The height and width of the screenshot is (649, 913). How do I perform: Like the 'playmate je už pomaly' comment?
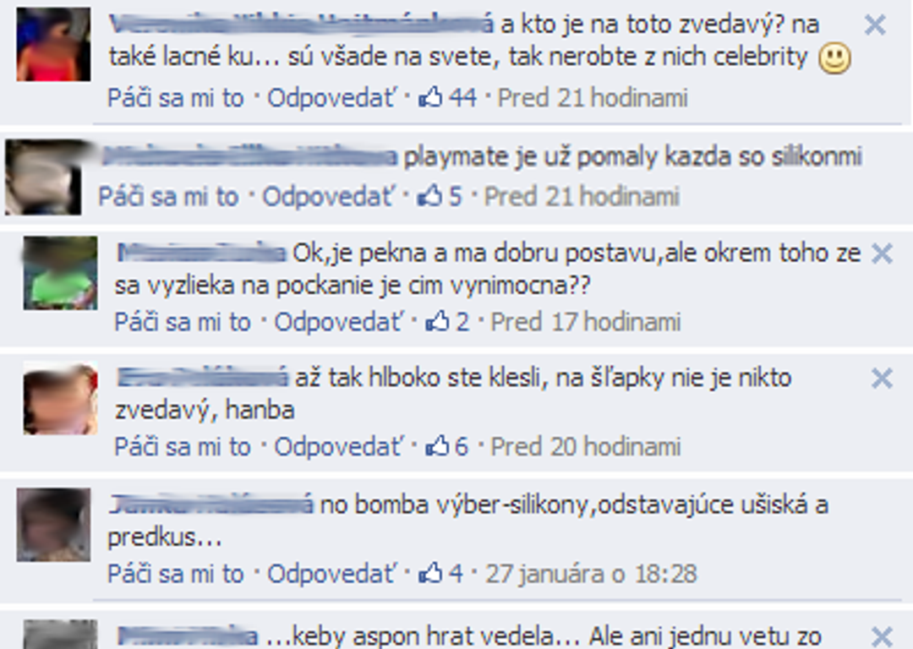coord(168,197)
